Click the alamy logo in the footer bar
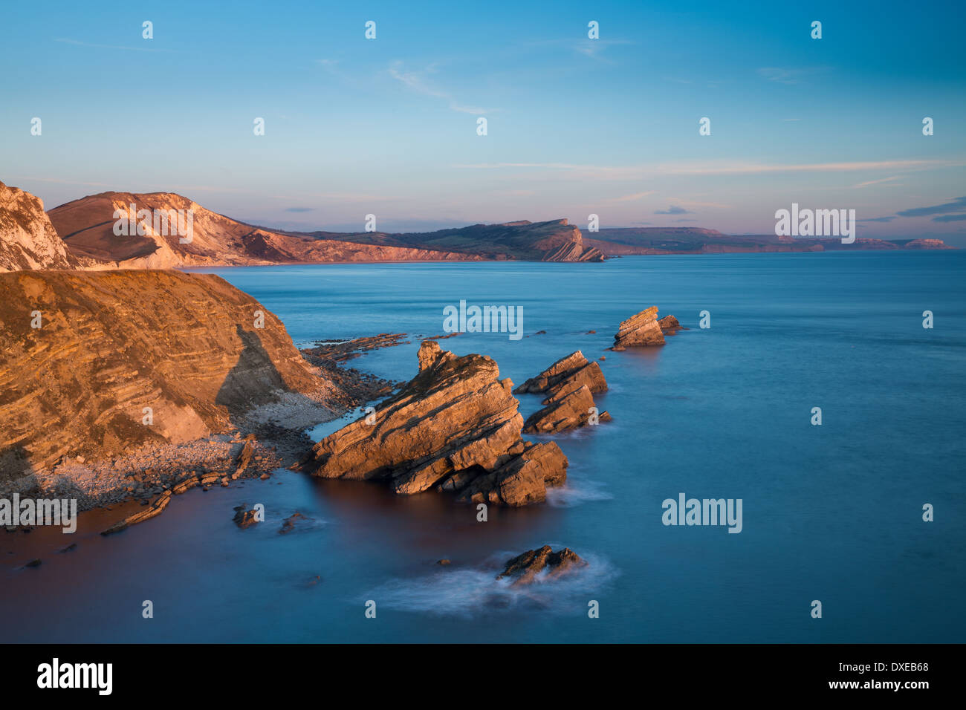Screen dimensions: 966x710 pos(74,676)
